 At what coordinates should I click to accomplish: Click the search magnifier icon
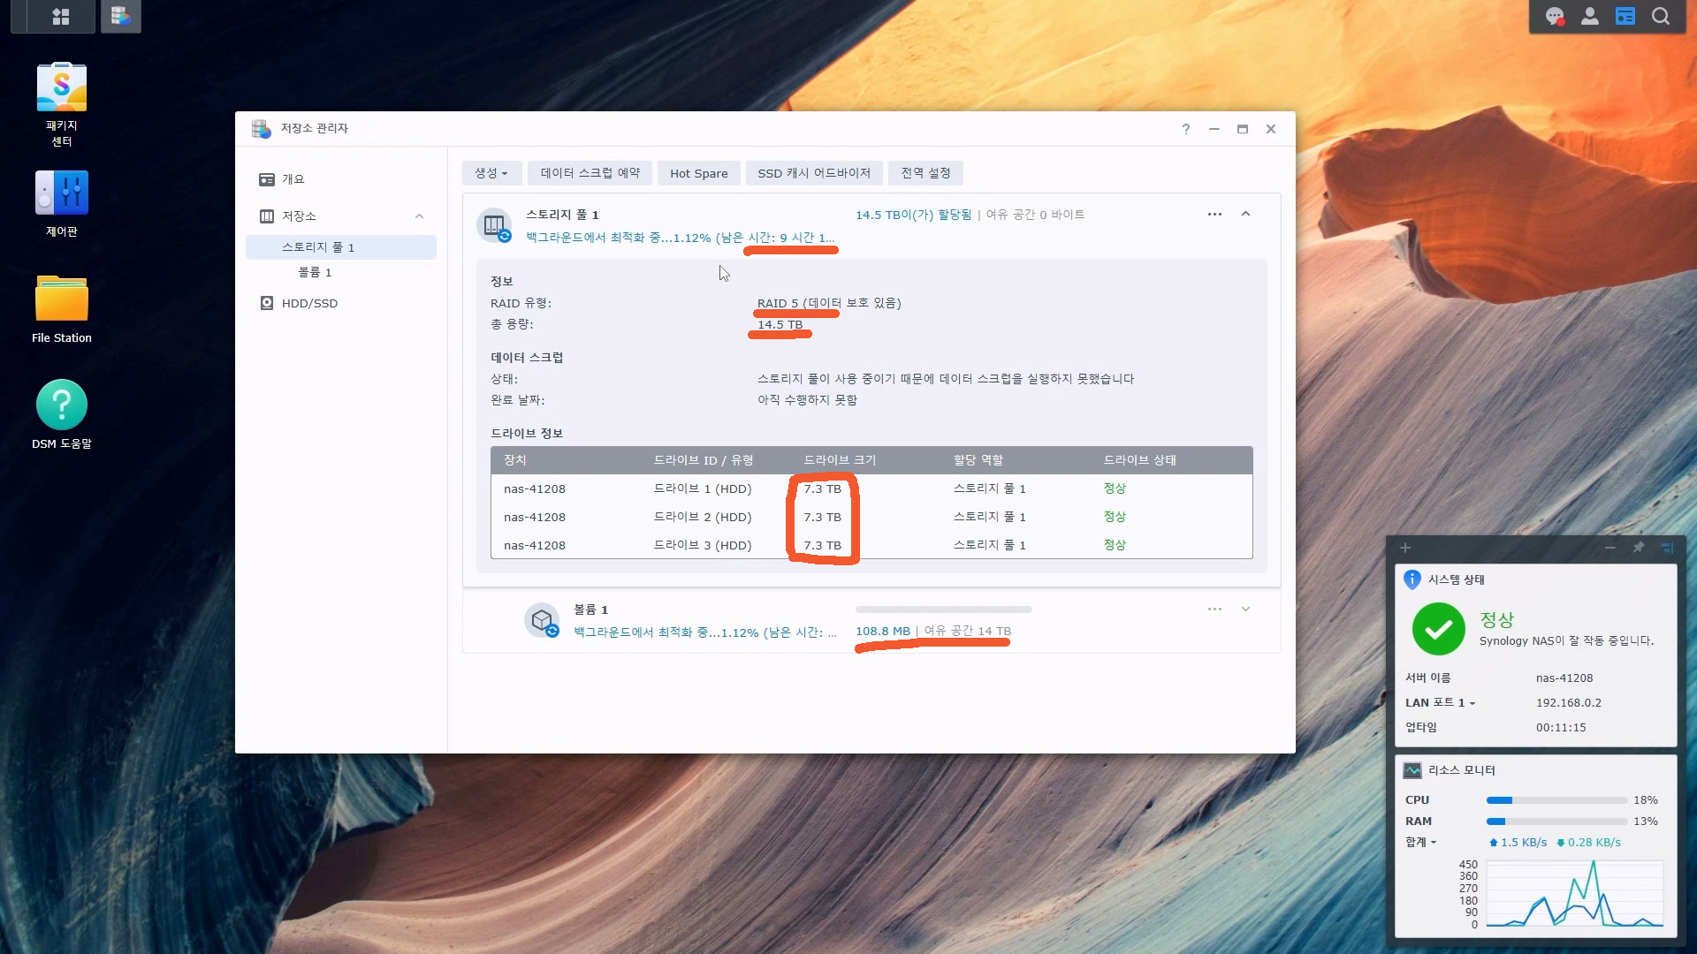click(1661, 17)
